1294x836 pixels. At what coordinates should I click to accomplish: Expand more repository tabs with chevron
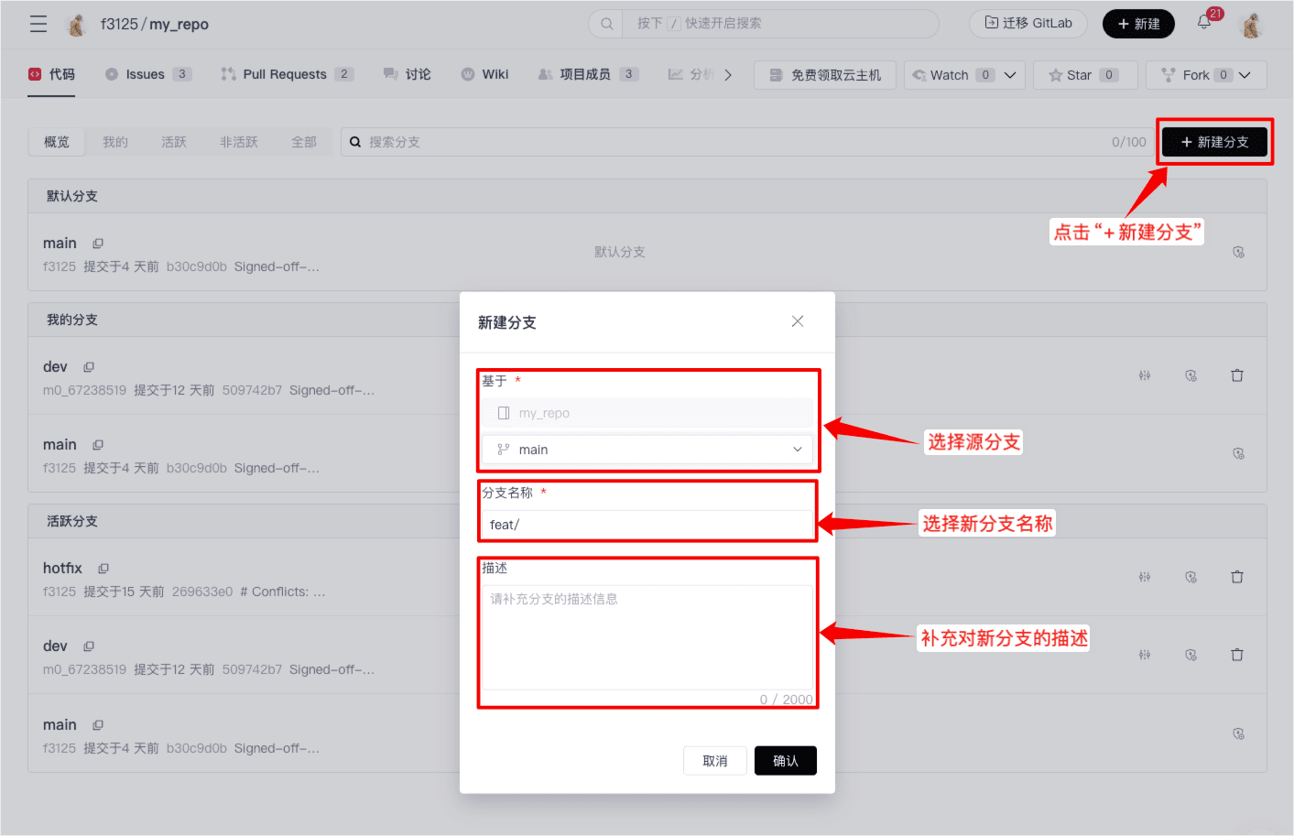click(728, 75)
